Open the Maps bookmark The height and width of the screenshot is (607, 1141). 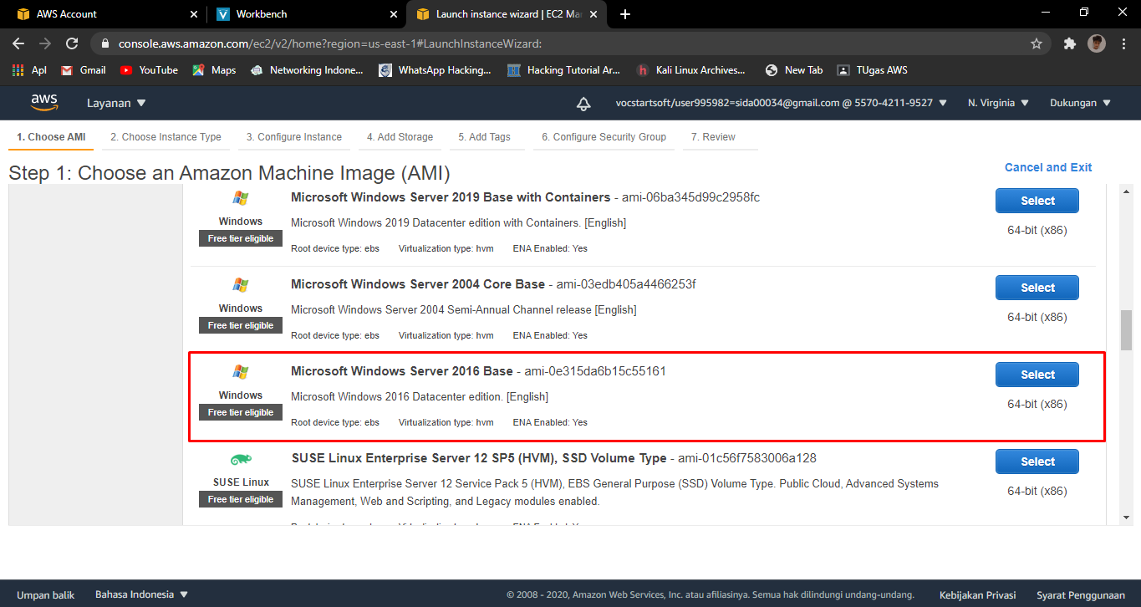214,70
